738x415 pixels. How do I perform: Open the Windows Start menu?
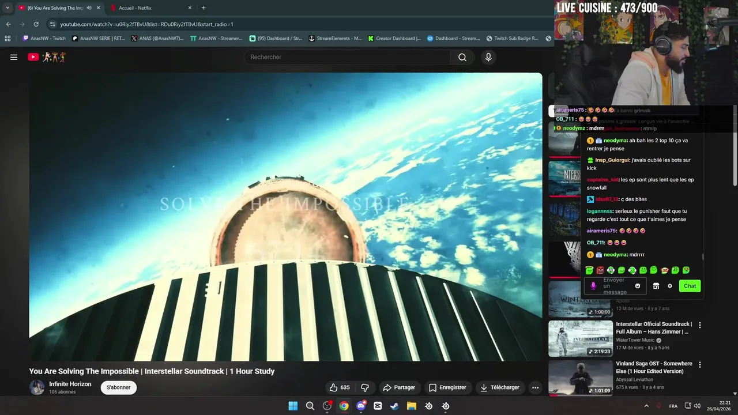pyautogui.click(x=293, y=406)
